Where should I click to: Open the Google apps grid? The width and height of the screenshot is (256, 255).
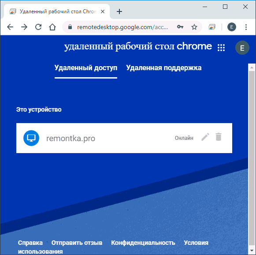[221, 48]
